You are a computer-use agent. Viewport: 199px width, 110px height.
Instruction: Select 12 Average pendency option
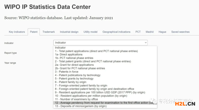click(105, 103)
